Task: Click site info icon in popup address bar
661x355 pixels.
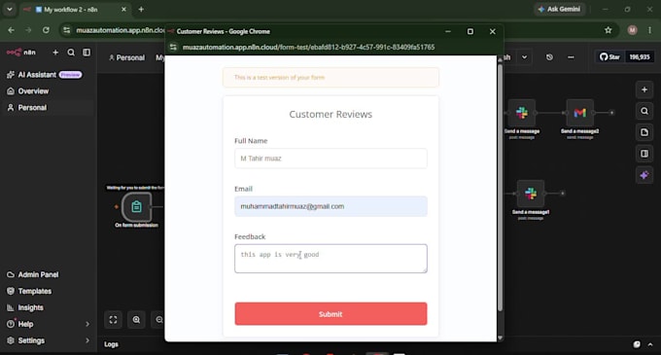Action: 173,48
